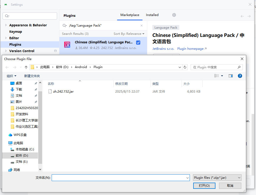Click the refresh icon beside the address bar
This screenshot has height=195, width=256.
[185, 67]
